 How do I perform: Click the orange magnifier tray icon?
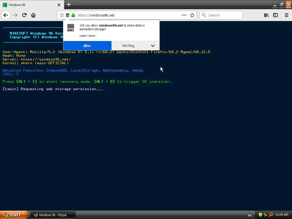tap(271, 215)
